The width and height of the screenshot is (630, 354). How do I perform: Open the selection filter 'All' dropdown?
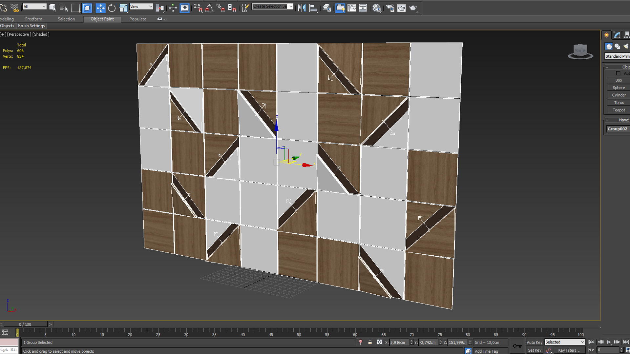coord(34,7)
